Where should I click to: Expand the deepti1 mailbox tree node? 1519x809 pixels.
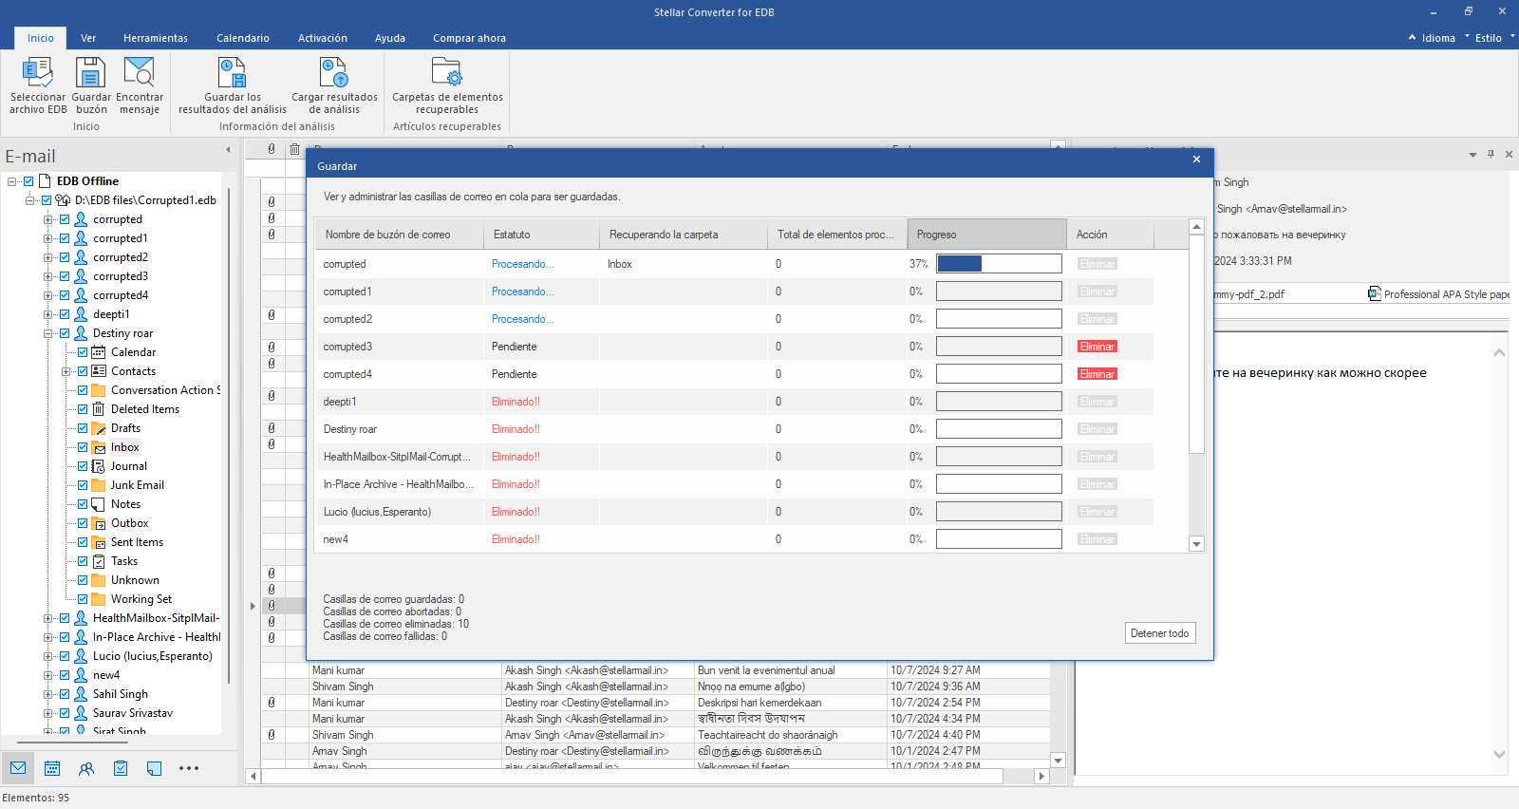[47, 314]
